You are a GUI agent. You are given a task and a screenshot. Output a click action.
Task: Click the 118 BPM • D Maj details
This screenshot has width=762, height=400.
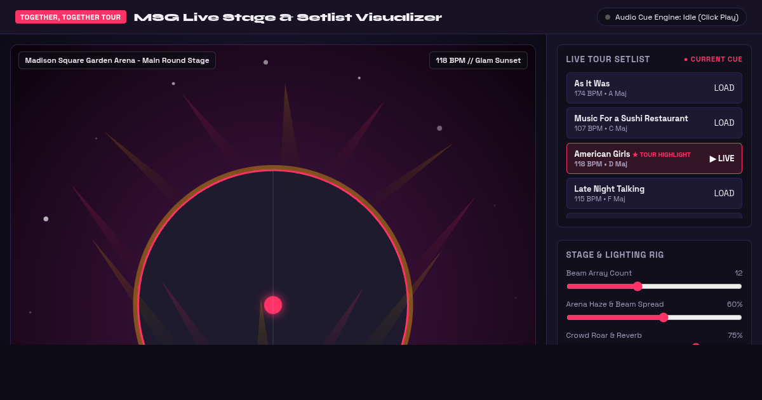pos(601,164)
